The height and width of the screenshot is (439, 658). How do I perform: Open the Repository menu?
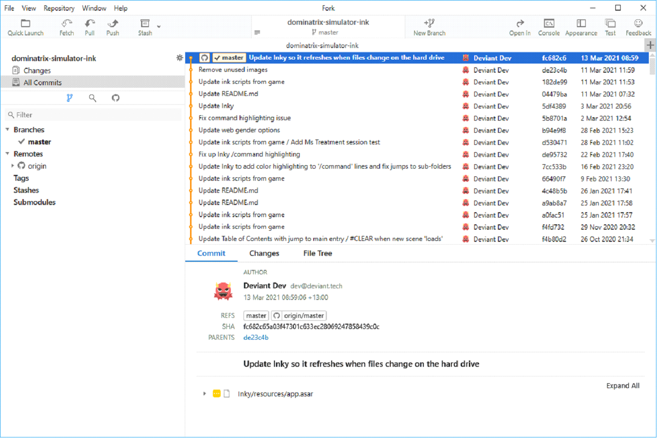(x=59, y=8)
